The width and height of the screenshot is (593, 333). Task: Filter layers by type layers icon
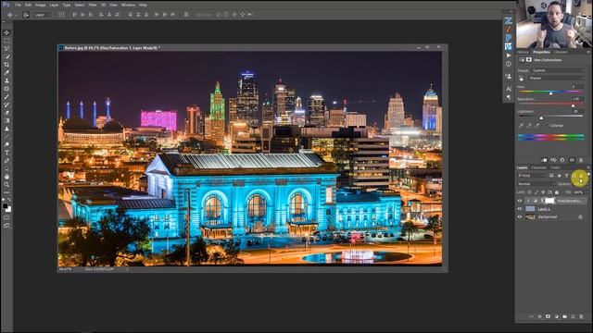[566, 176]
